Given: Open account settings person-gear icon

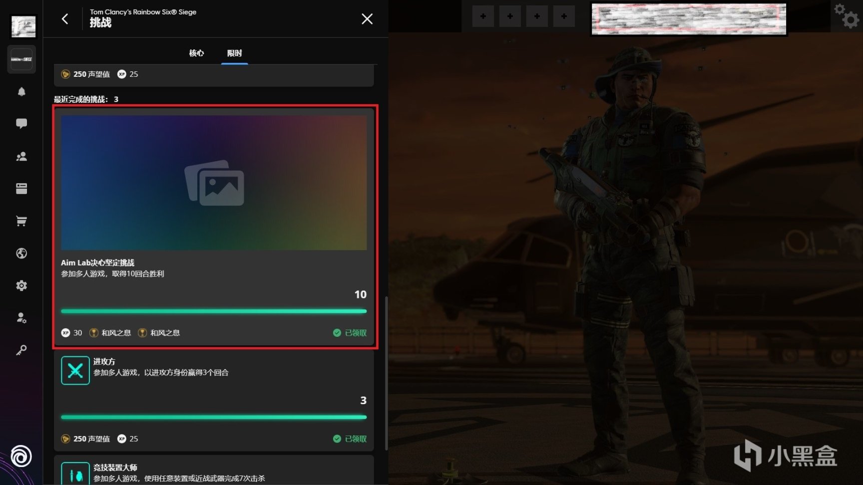Looking at the screenshot, I should click(x=21, y=318).
